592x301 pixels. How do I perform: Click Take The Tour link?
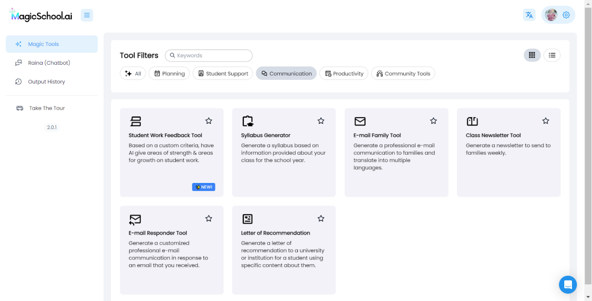pyautogui.click(x=47, y=108)
